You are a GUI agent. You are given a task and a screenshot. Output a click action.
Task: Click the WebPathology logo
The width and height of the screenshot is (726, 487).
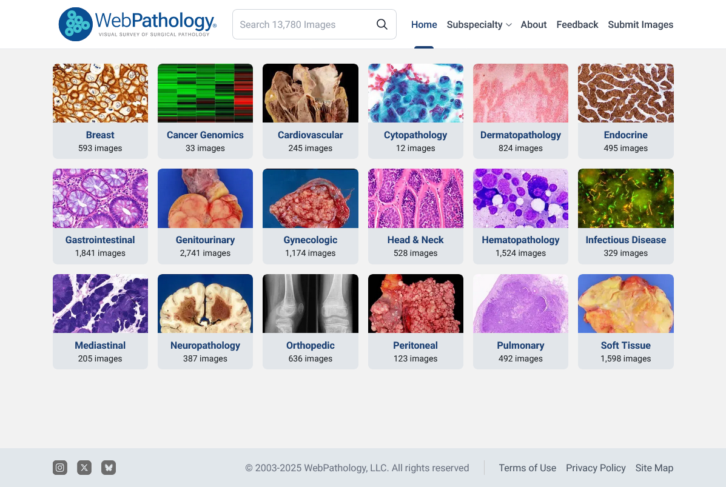click(138, 24)
